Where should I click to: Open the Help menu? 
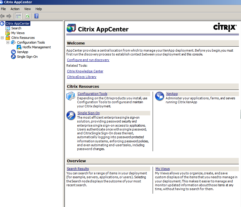39,9
